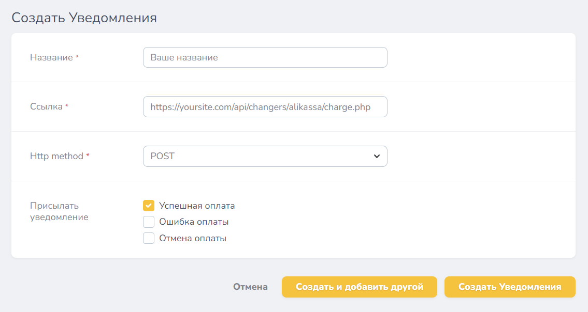
Task: Select the Ошибка оплаты label text
Action: click(x=194, y=222)
